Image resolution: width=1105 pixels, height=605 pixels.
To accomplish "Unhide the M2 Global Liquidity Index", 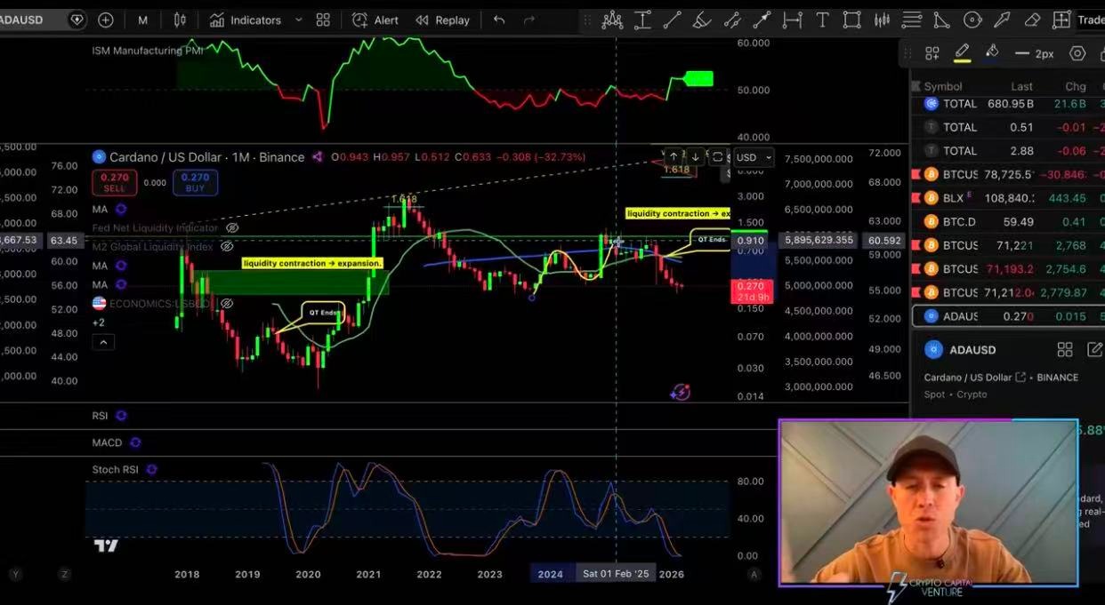I will click(x=227, y=246).
